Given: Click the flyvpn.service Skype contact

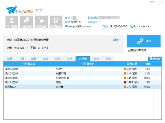Looking at the screenshot, I should 142,26.
